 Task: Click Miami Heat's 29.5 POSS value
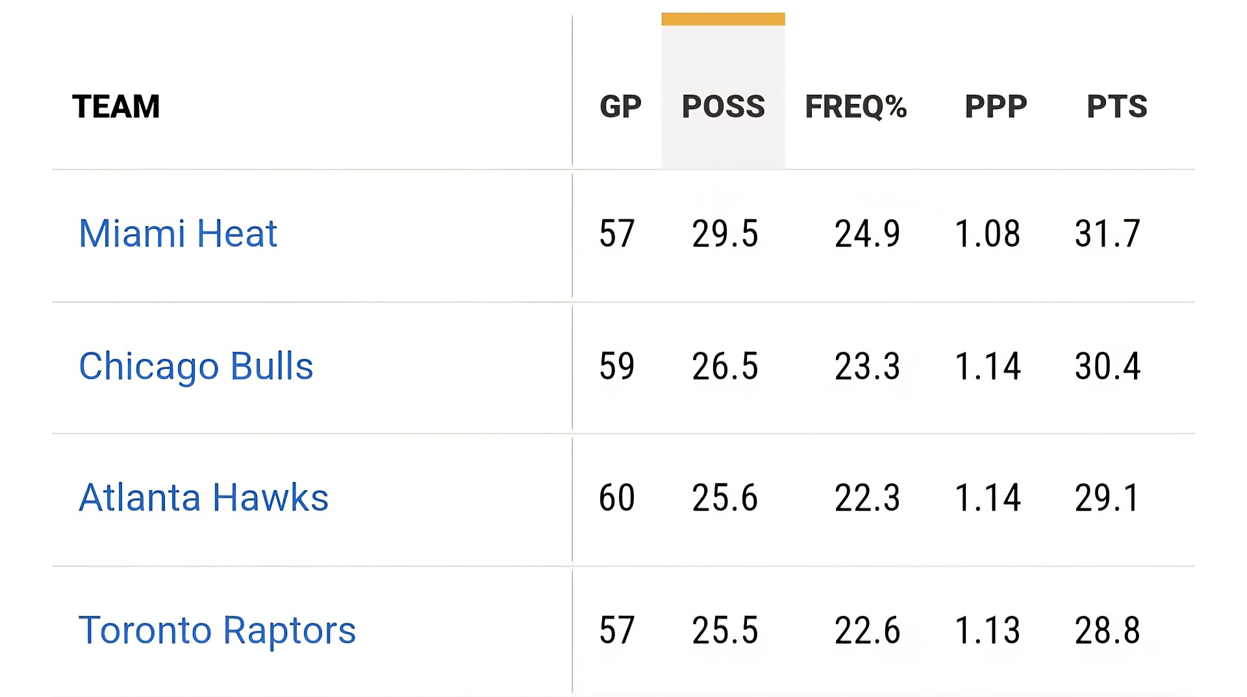(x=725, y=234)
